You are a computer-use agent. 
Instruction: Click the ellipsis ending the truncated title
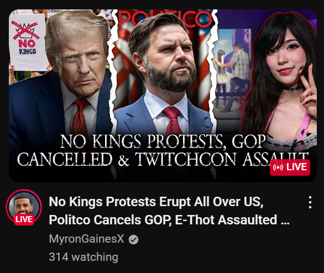click(285, 223)
